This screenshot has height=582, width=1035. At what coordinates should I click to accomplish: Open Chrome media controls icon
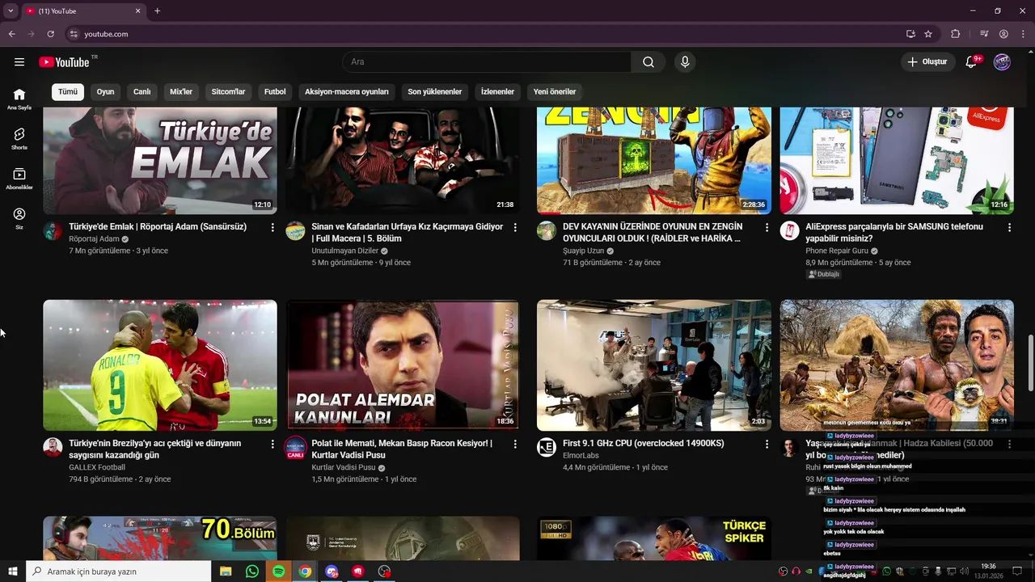point(984,34)
